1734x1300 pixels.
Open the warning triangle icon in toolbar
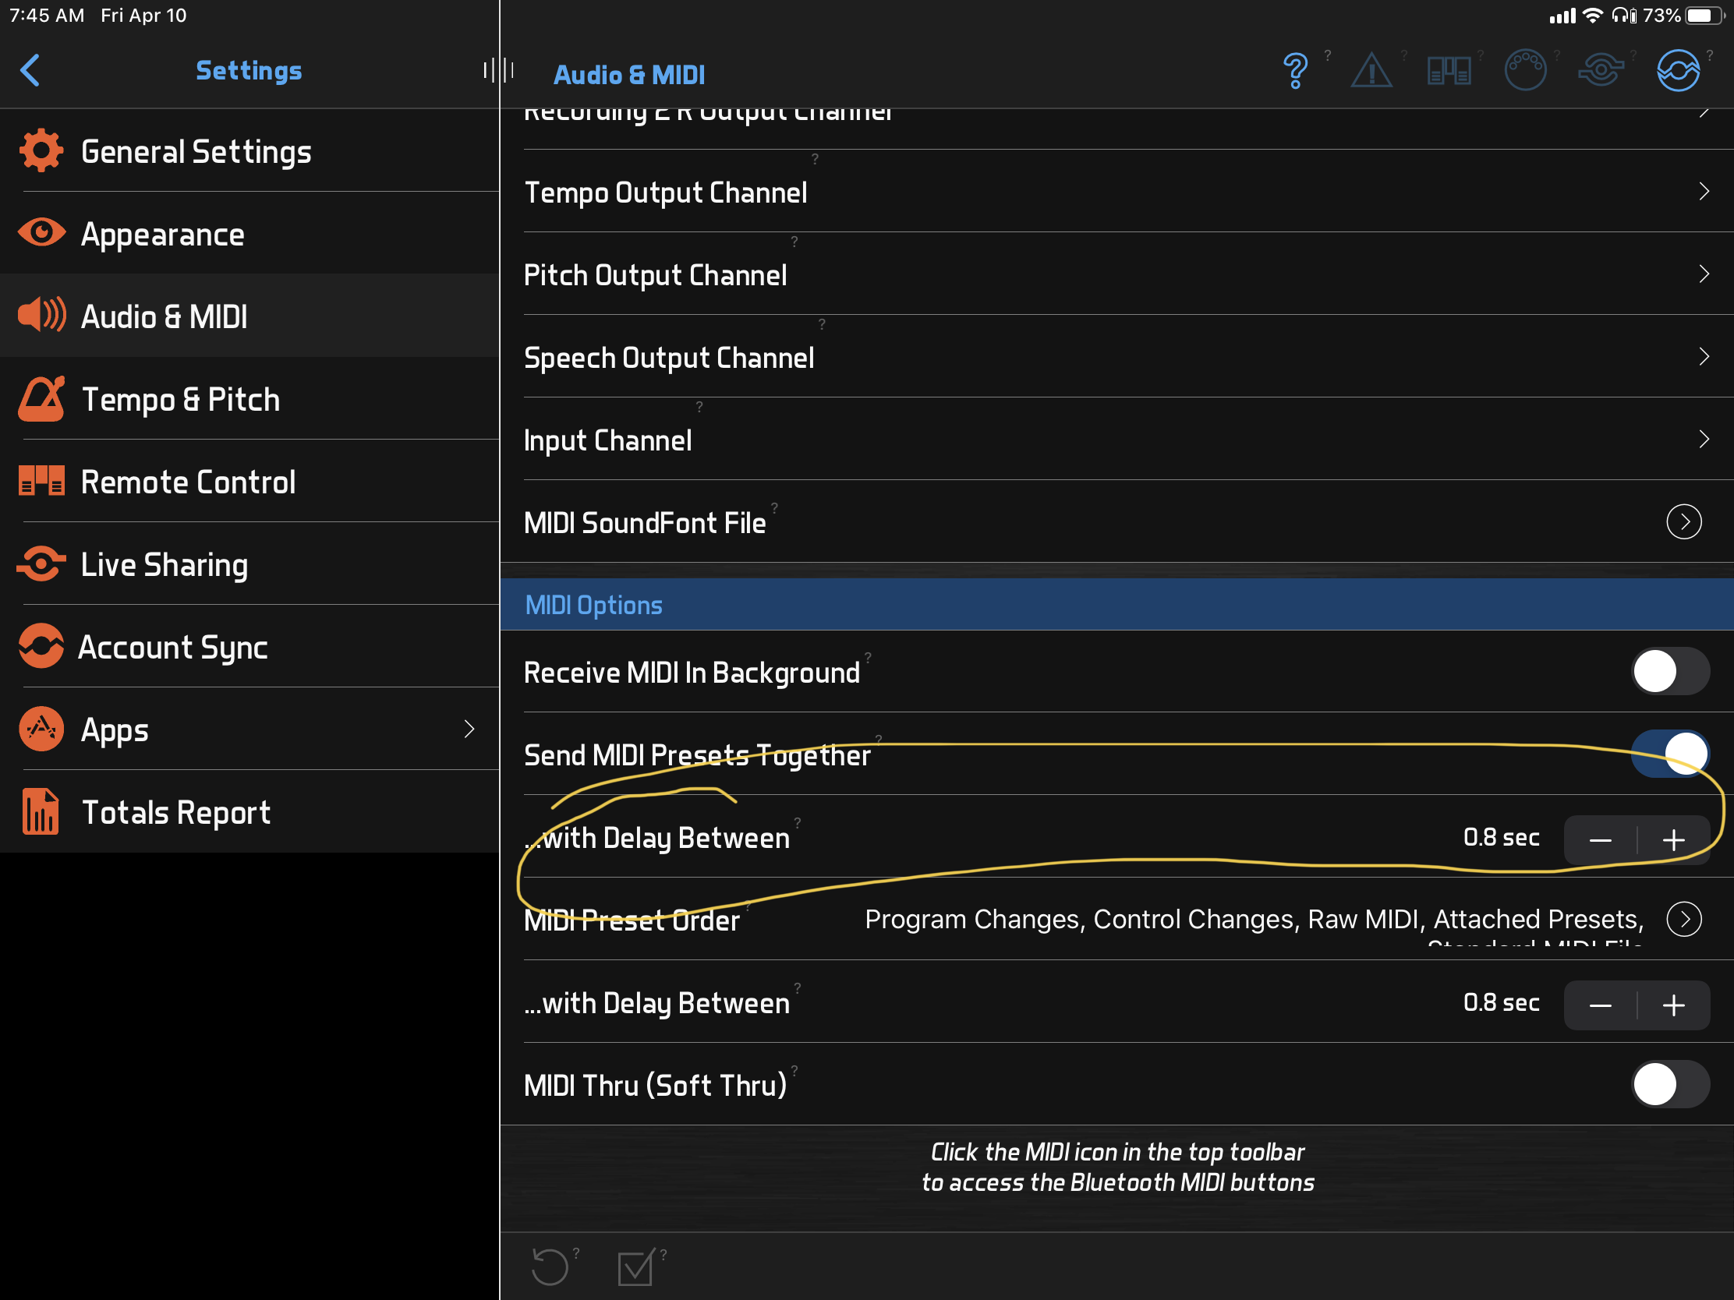[x=1371, y=71]
